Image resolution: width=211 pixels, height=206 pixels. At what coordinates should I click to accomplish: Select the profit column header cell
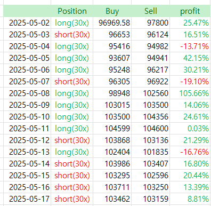click(x=190, y=11)
